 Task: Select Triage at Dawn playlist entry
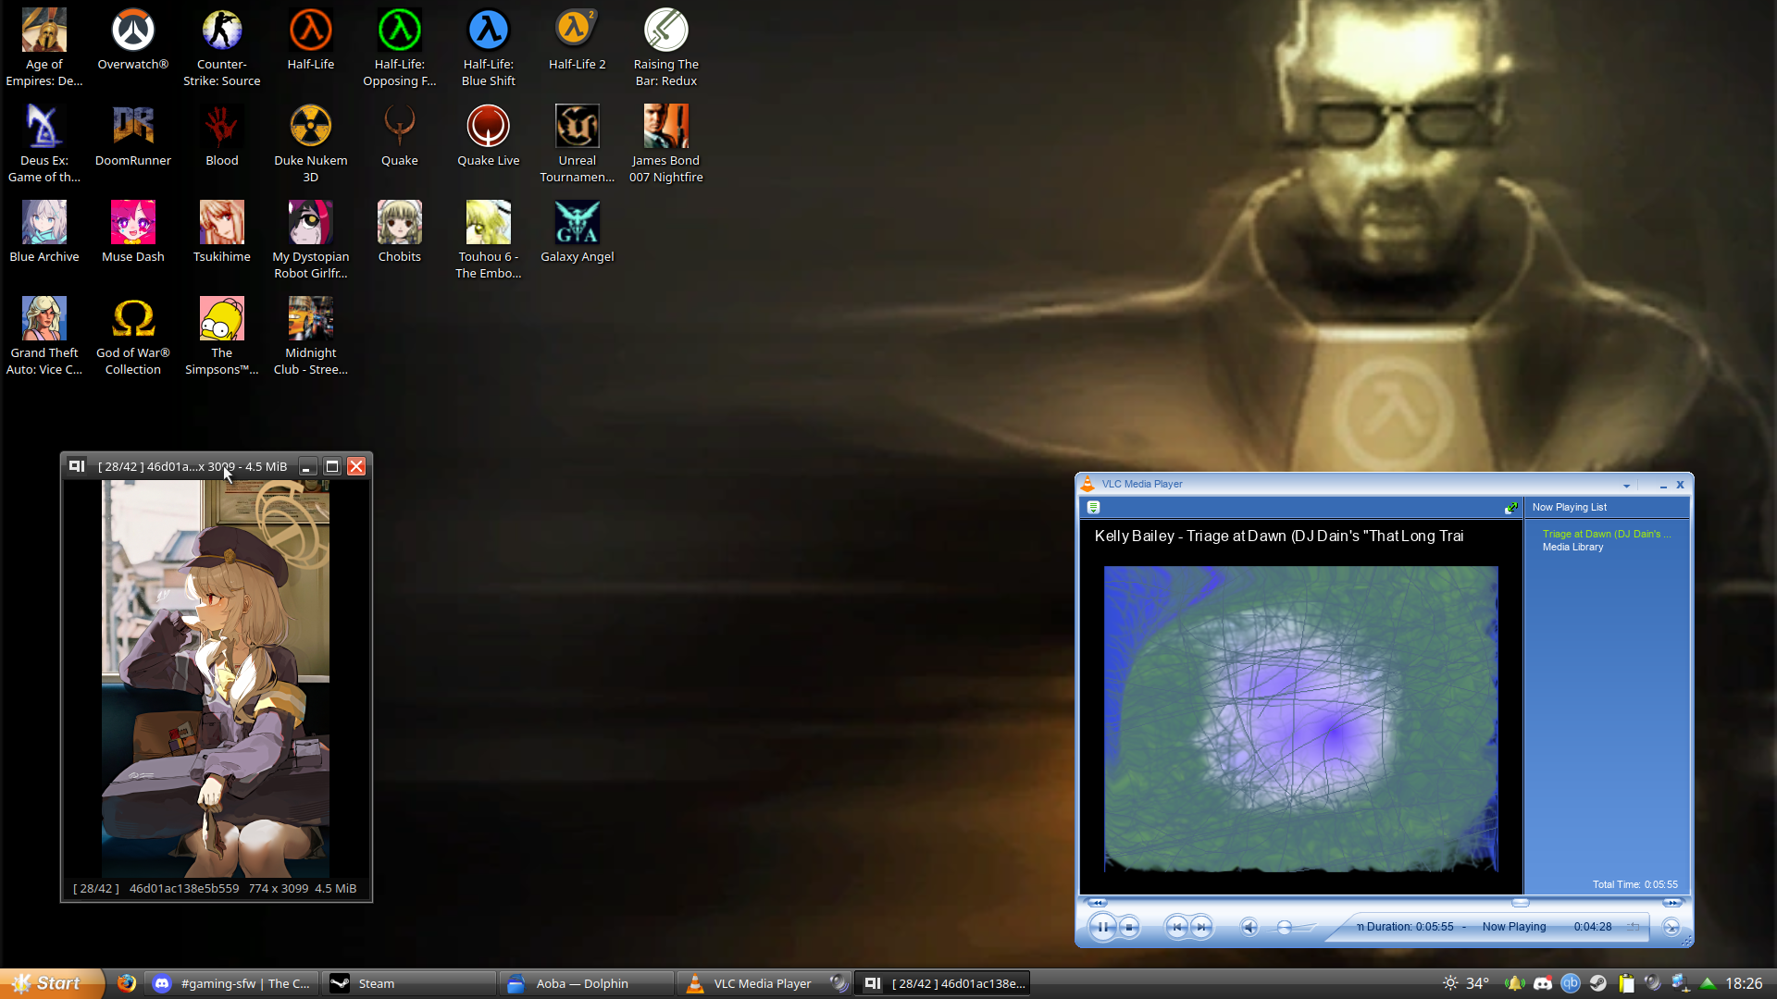(1607, 534)
